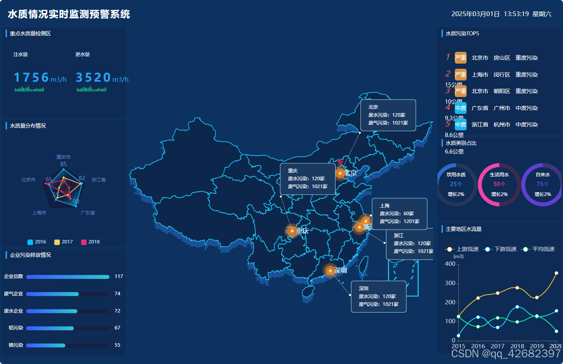The width and height of the screenshot is (563, 364).
Task: Click the 25个 count in 饮用水质
Action: tap(456, 184)
